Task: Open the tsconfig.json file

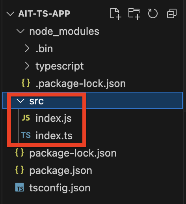Action: 60,188
